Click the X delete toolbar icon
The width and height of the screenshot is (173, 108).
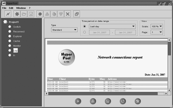click(x=68, y=14)
